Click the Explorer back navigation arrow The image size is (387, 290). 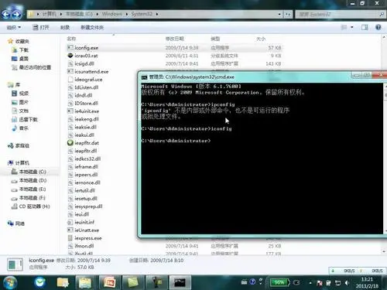5,15
